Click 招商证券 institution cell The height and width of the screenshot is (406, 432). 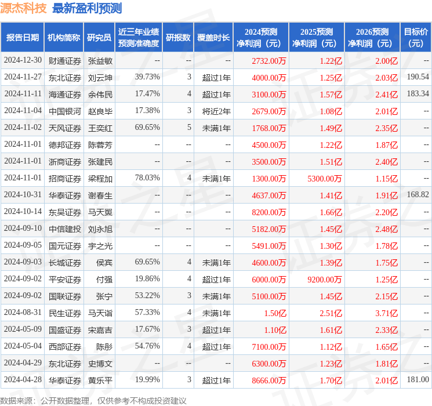tap(65, 179)
